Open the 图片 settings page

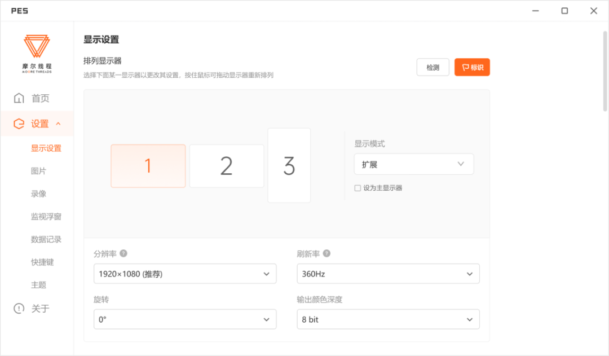click(x=38, y=171)
